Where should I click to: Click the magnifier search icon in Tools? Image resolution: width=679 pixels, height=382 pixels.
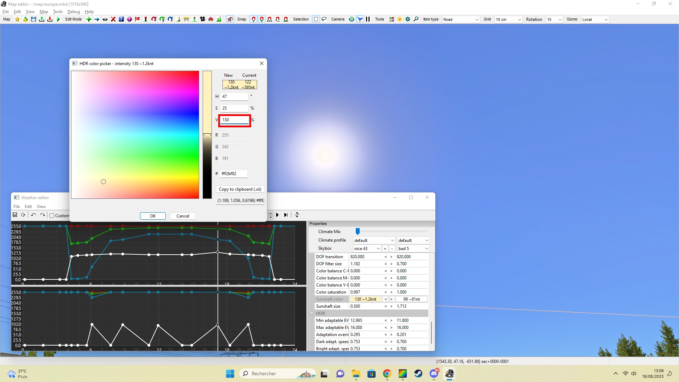416,19
